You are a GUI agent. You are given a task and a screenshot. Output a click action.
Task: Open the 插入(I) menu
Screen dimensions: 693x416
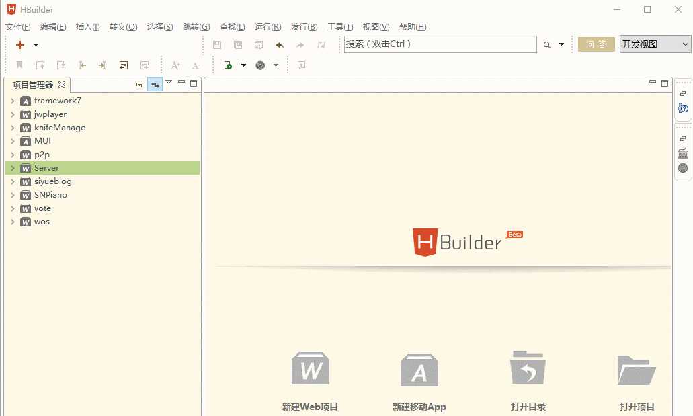coord(87,26)
